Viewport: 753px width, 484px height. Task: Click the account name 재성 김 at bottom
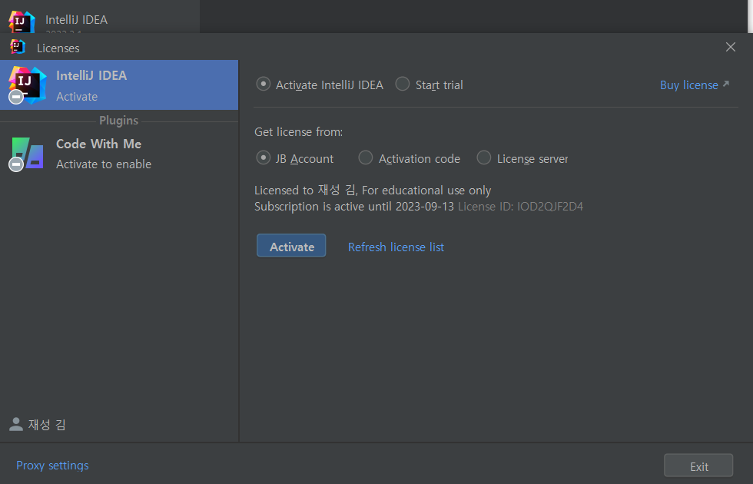[47, 424]
